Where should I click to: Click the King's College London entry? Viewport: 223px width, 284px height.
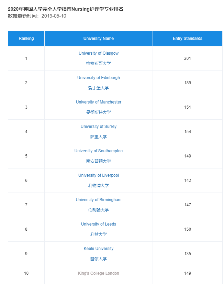(x=99, y=273)
